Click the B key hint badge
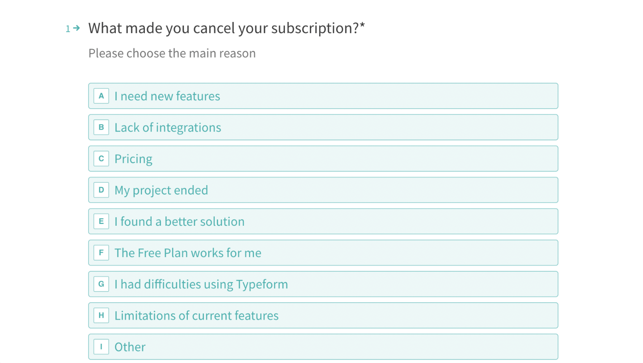Viewport: 643px width, 363px height. [x=101, y=127]
